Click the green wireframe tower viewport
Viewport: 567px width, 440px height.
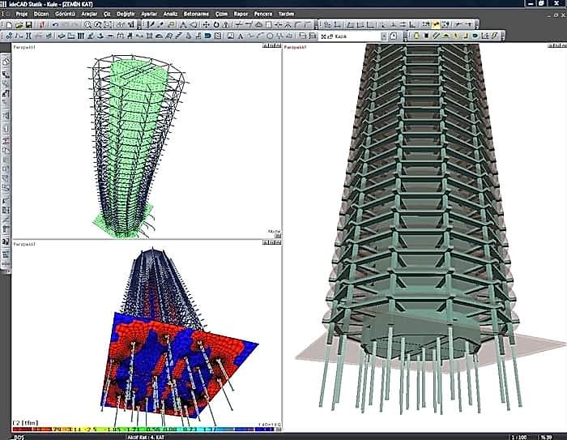click(138, 138)
